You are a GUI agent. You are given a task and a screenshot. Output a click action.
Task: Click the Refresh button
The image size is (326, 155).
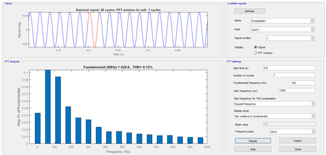tap(249, 11)
